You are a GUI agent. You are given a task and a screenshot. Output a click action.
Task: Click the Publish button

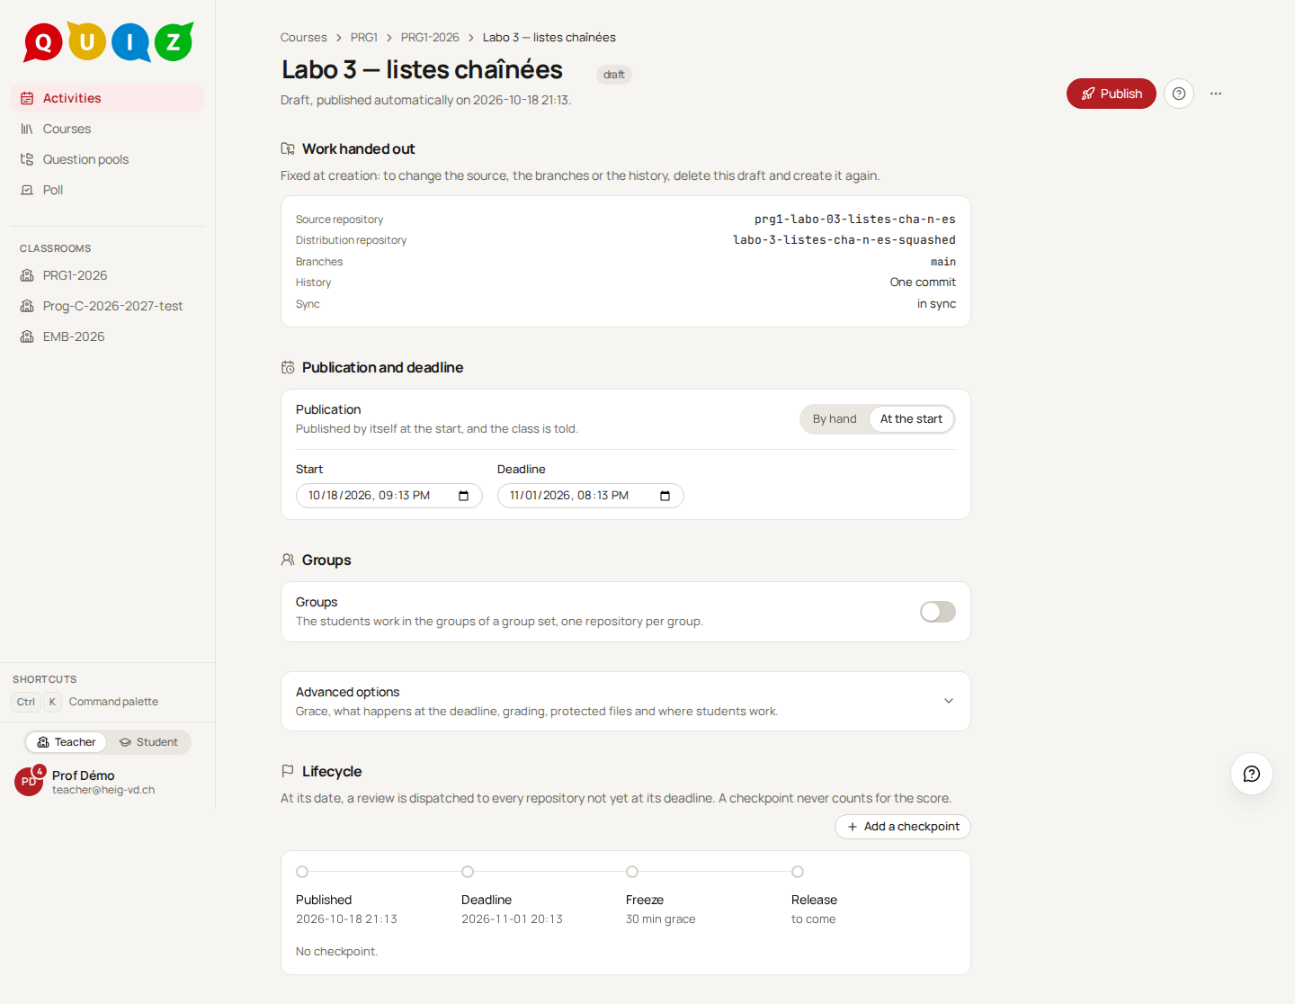click(x=1112, y=94)
